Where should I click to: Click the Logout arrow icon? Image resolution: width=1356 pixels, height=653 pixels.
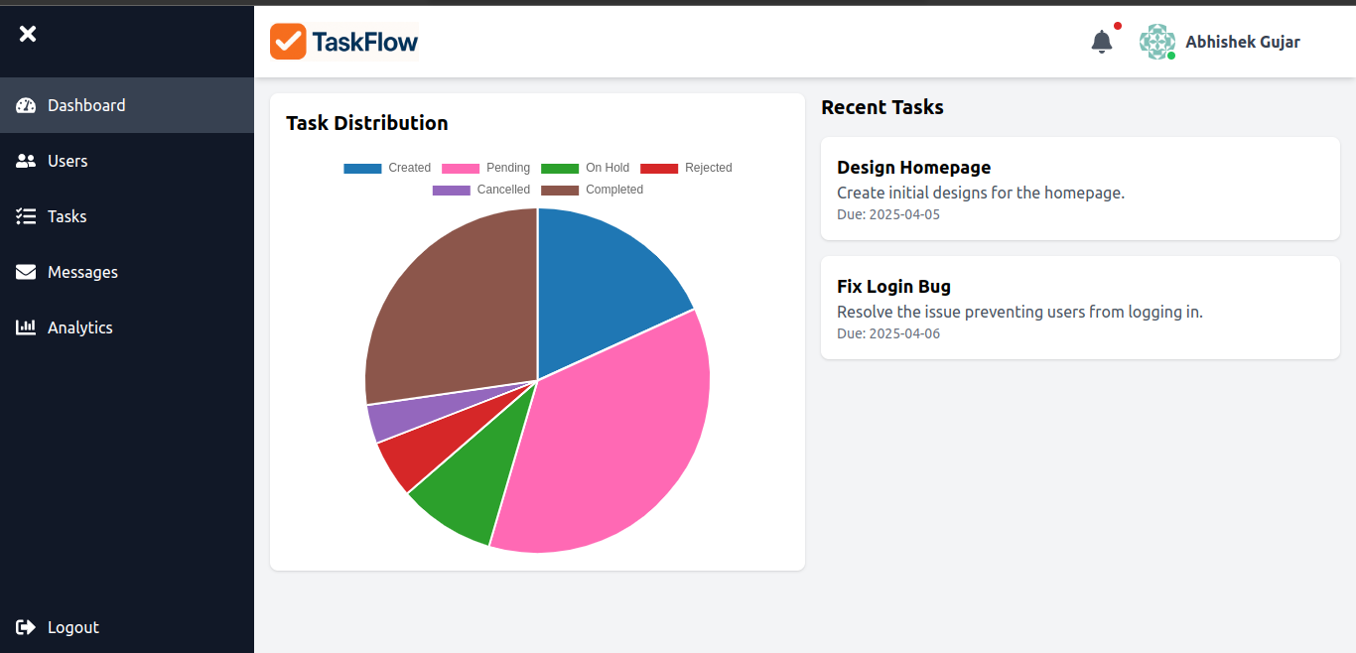[x=26, y=627]
